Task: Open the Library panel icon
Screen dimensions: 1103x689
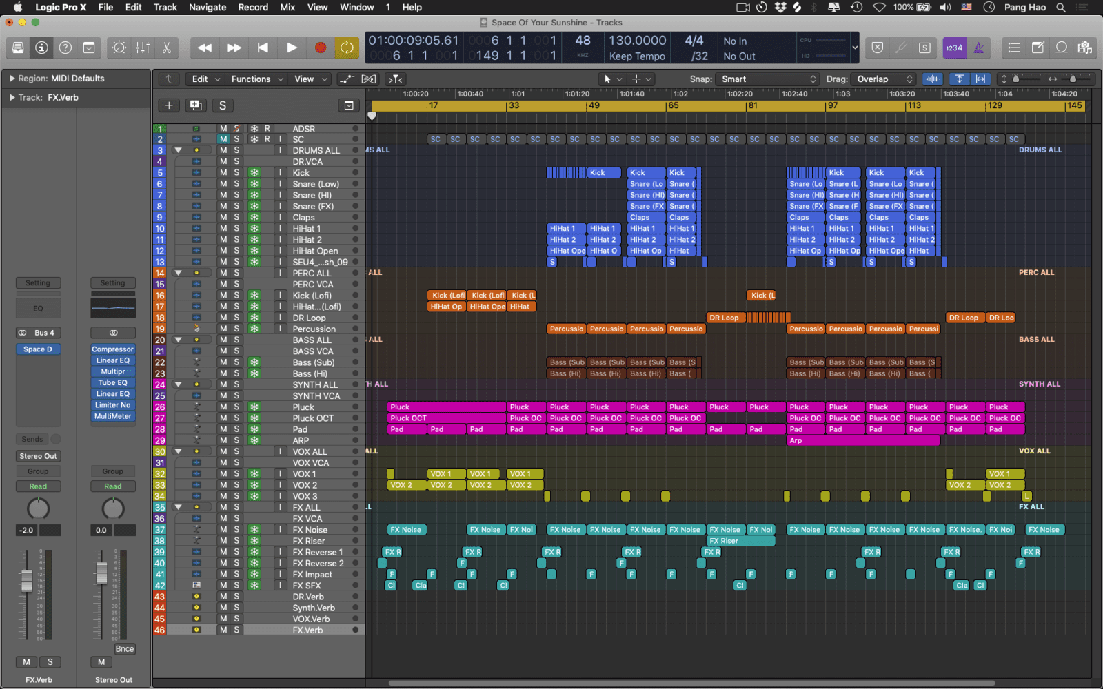Action: (19, 48)
